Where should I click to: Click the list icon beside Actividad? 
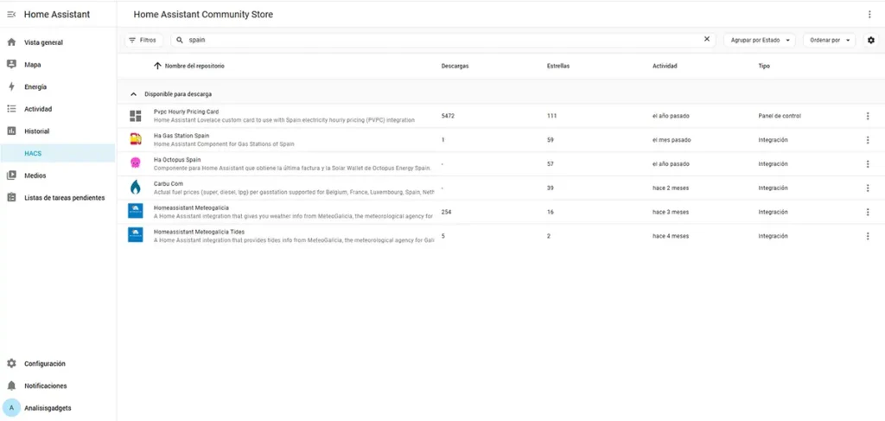point(11,109)
